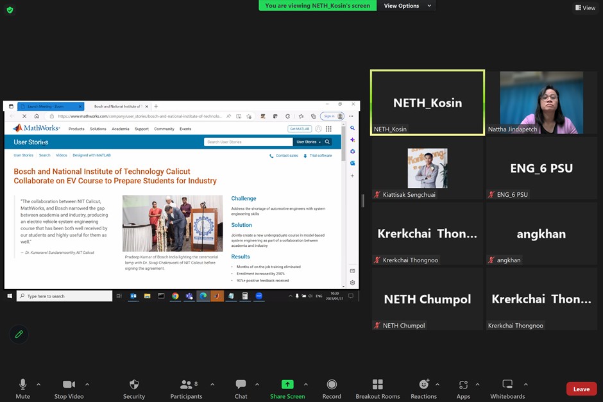Start recording with the Record button
Viewport: 603px width, 402px height.
click(332, 389)
